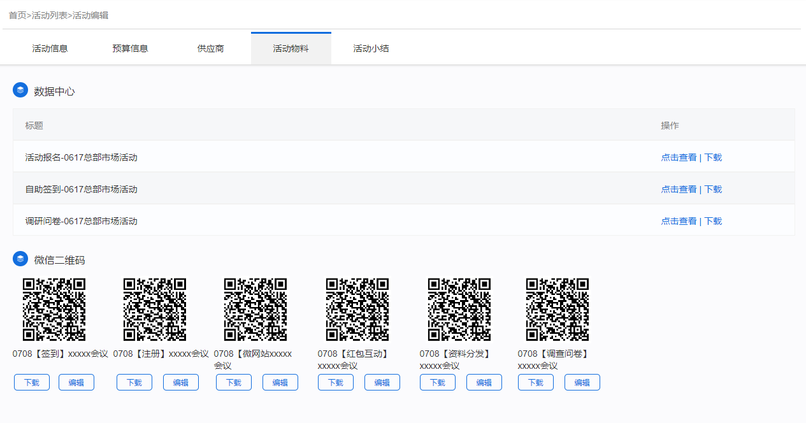Edit the 0708【红包互动】 QR code
The image size is (806, 423).
382,382
